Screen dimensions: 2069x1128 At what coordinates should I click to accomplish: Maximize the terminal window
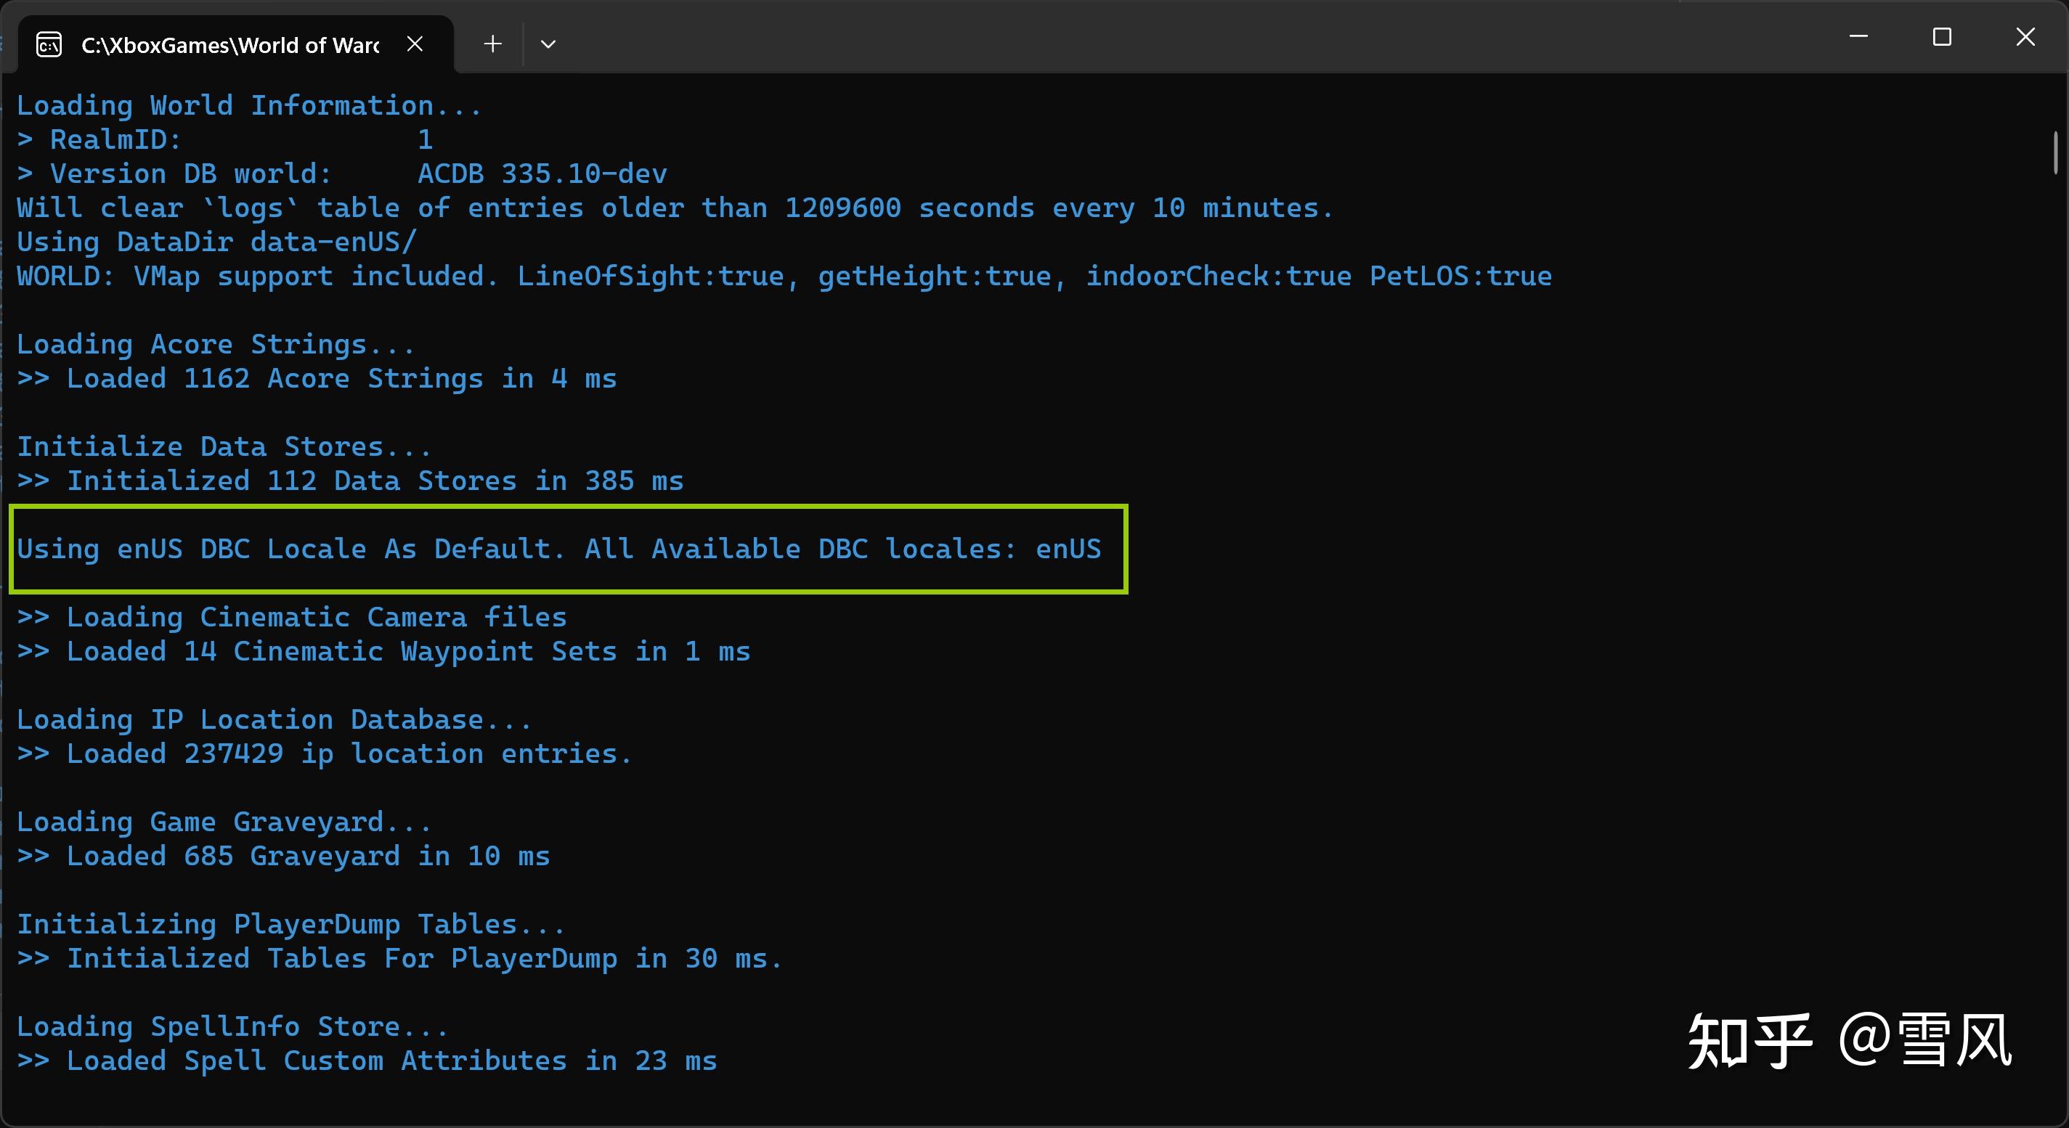tap(1941, 37)
